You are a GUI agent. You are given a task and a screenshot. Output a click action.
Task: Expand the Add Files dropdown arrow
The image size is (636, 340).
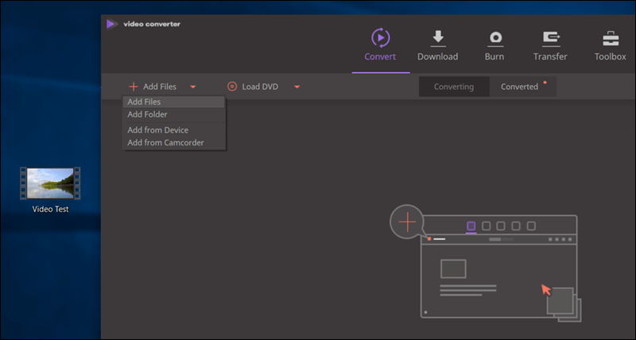(193, 87)
